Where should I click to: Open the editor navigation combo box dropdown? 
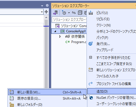(42, 12)
